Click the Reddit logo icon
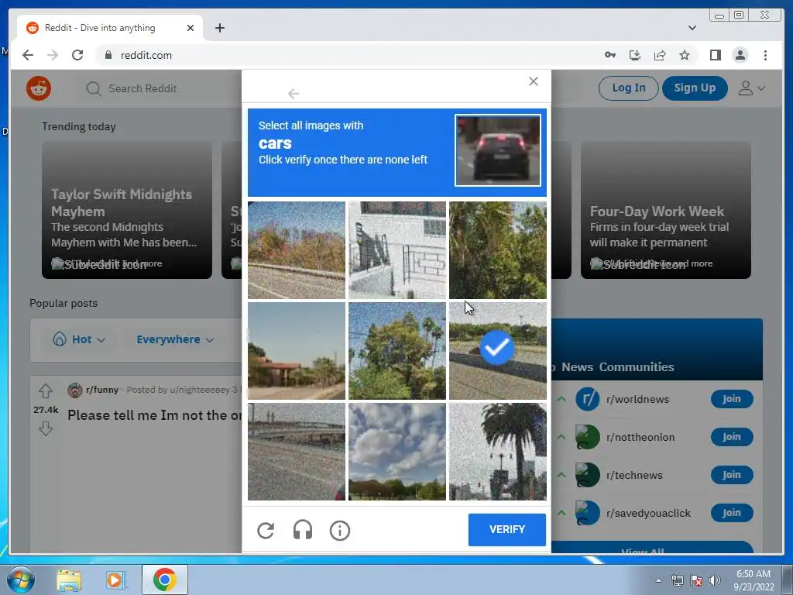This screenshot has height=595, width=793. (x=39, y=88)
